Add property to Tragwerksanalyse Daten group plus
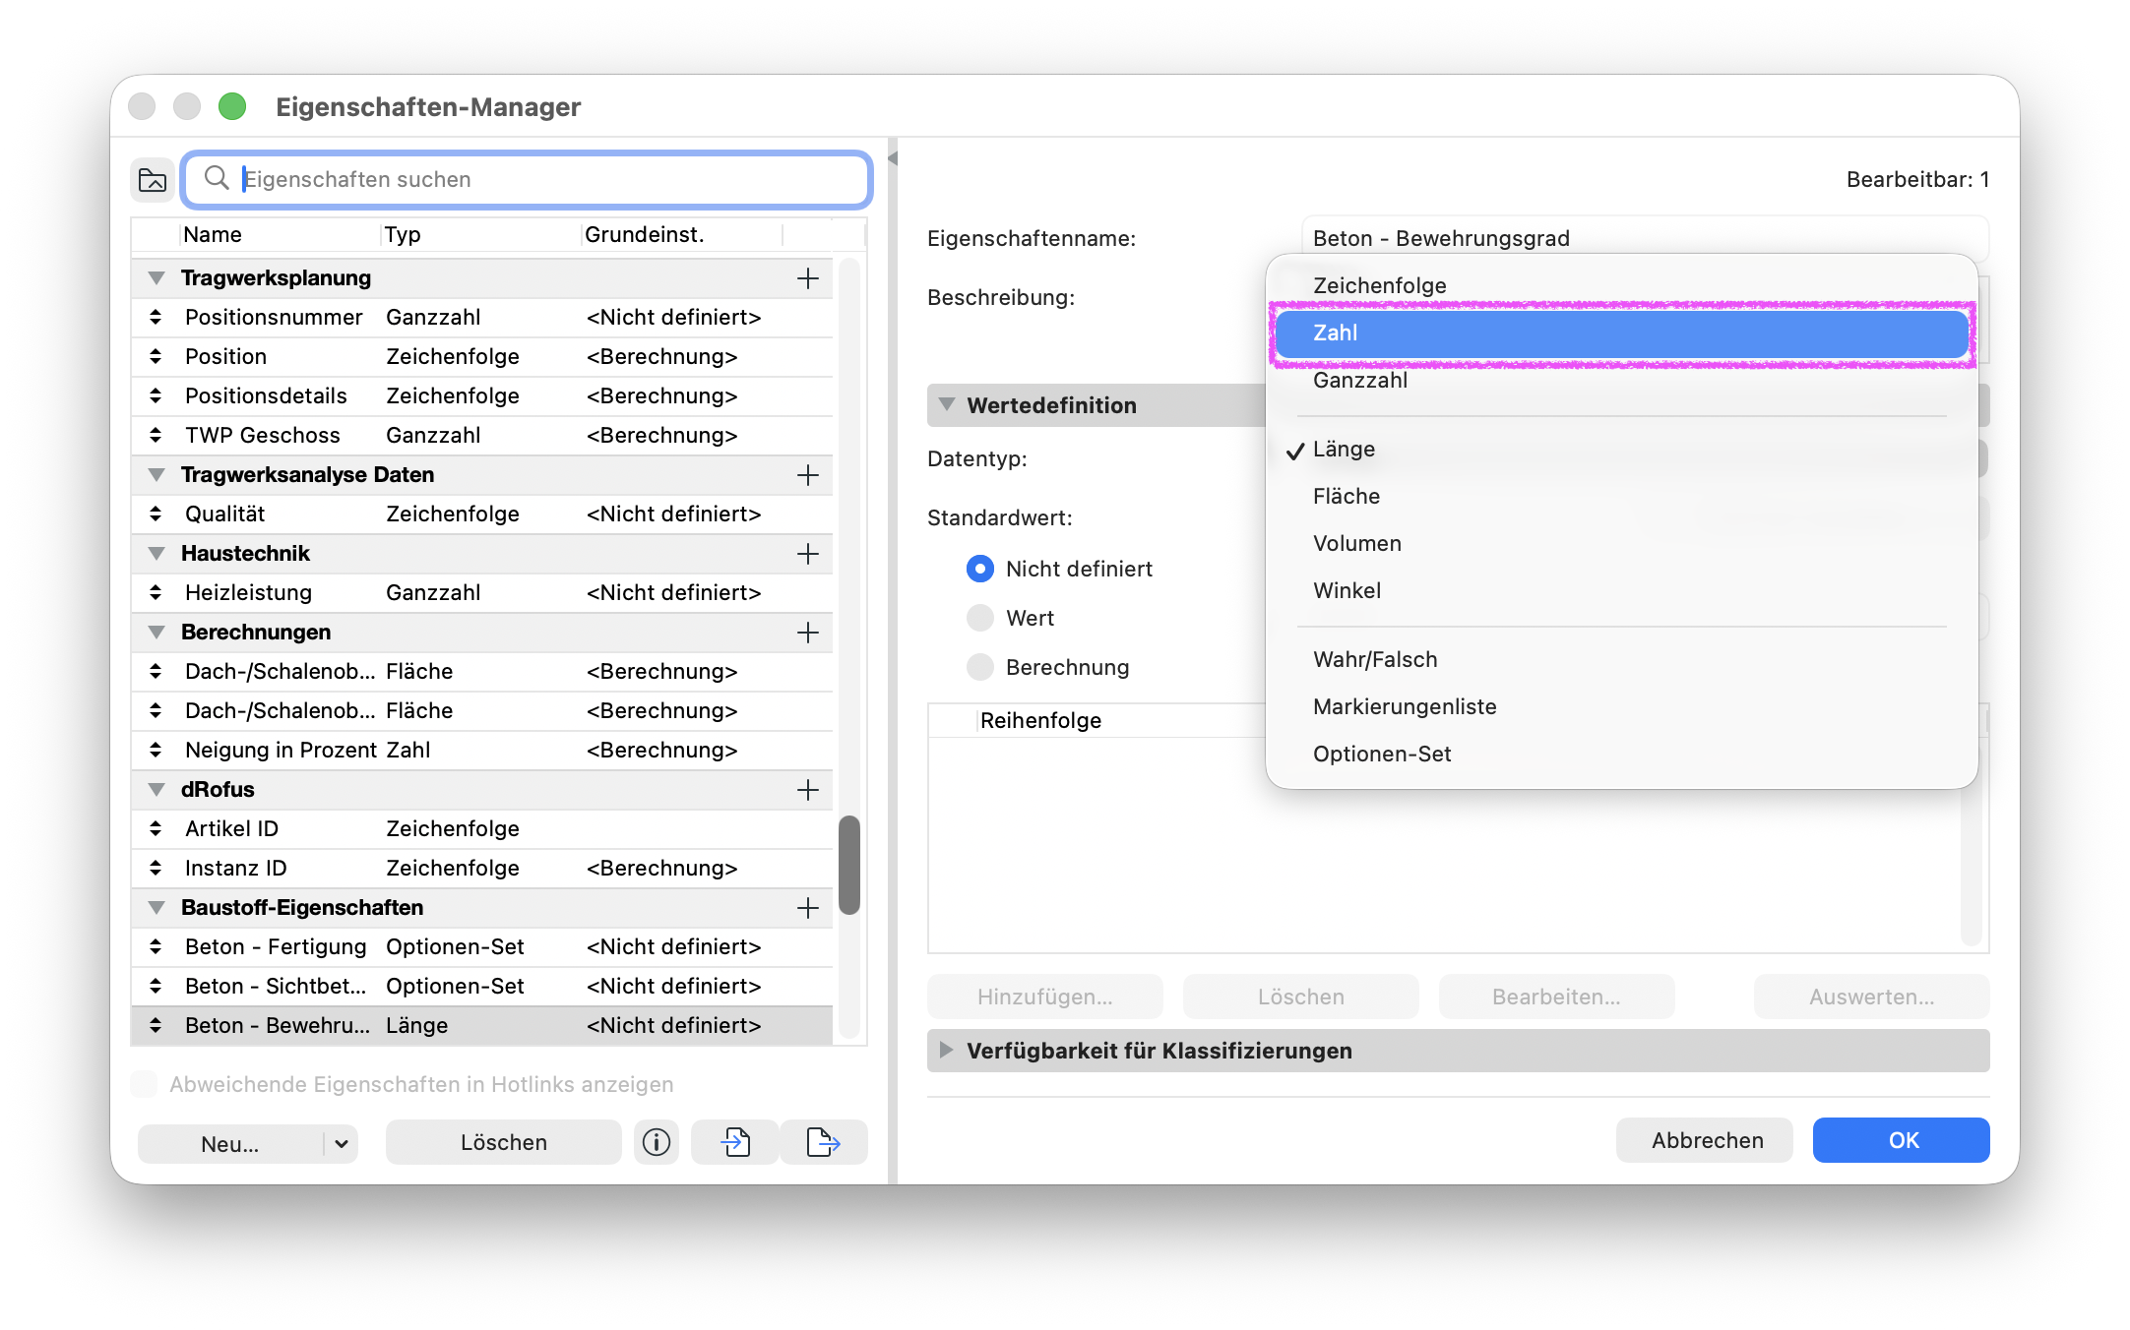The height and width of the screenshot is (1330, 2130). pos(808,475)
